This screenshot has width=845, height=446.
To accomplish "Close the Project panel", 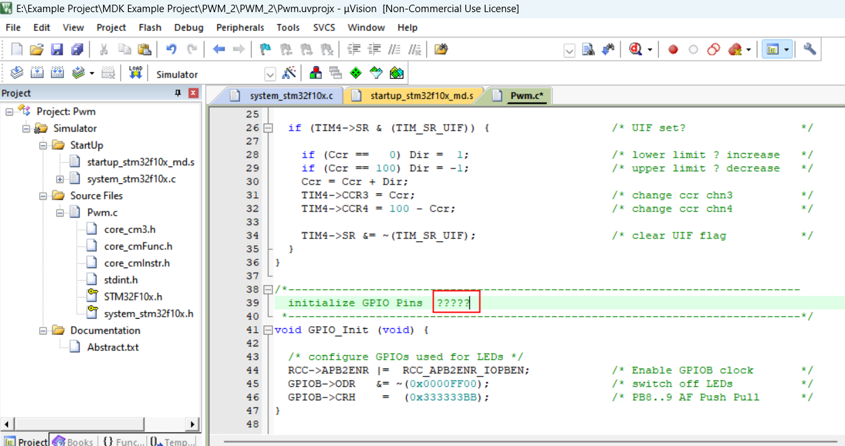I will click(x=193, y=93).
